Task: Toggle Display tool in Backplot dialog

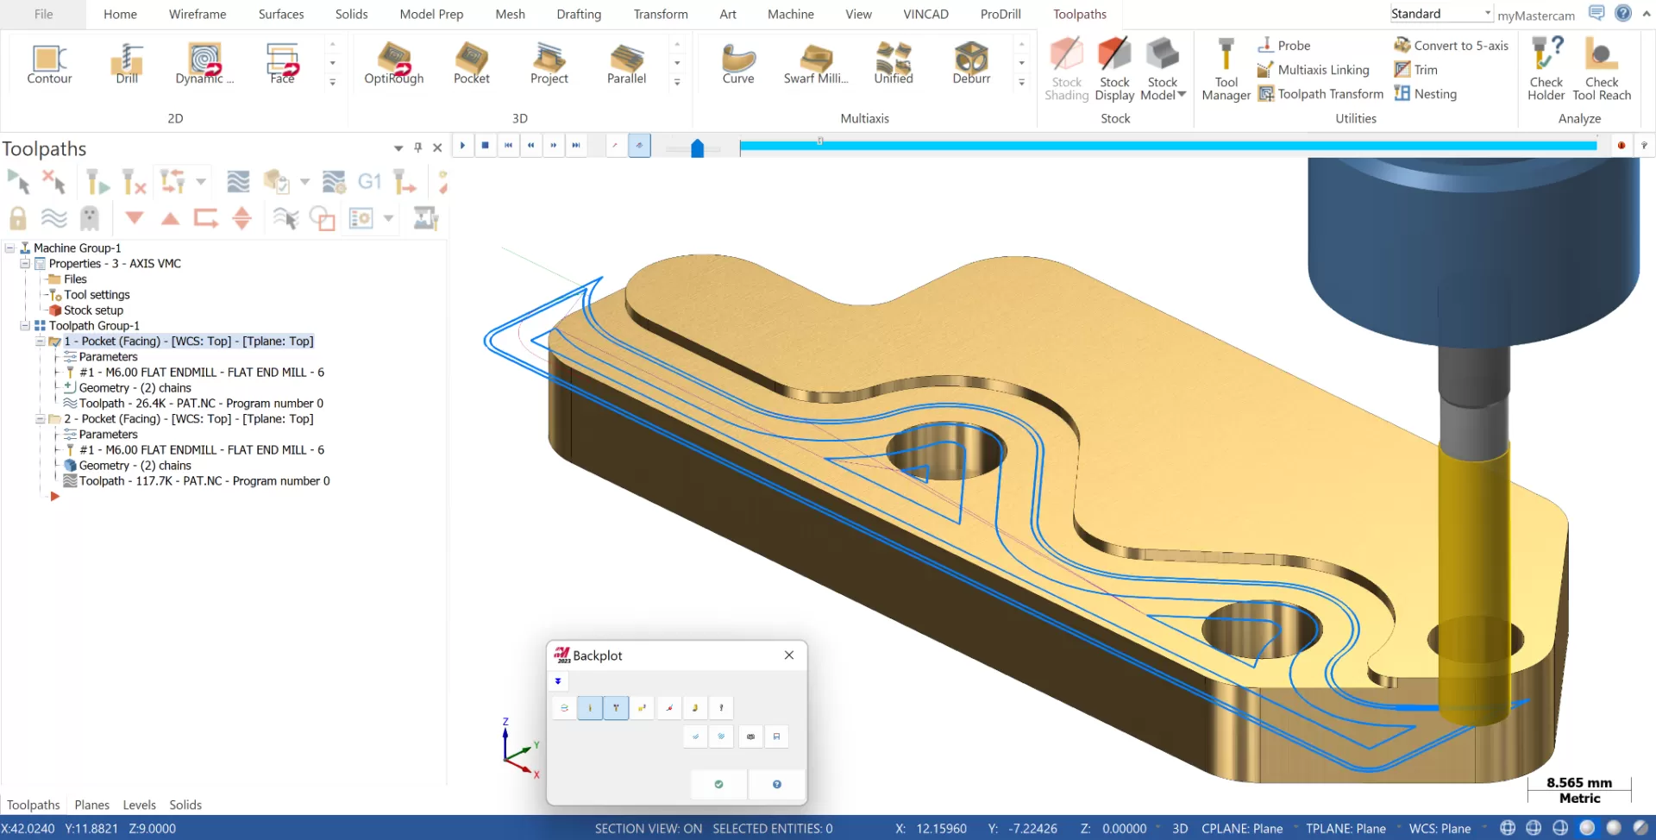Action: tap(590, 708)
